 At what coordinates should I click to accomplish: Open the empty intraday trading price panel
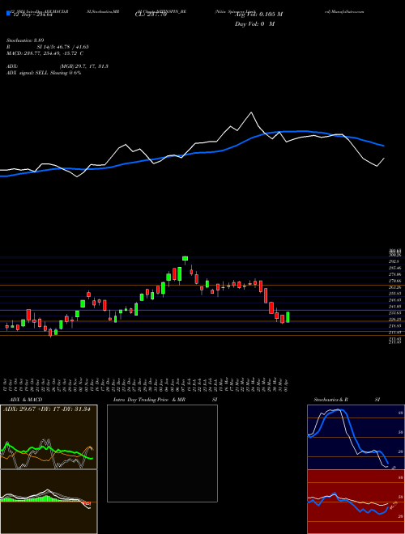(162, 453)
